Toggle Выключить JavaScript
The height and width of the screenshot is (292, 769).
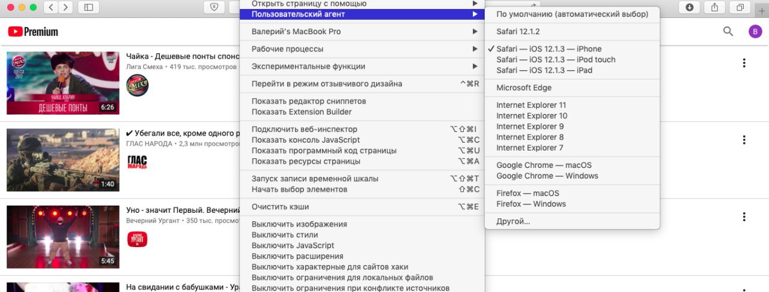[x=362, y=246]
